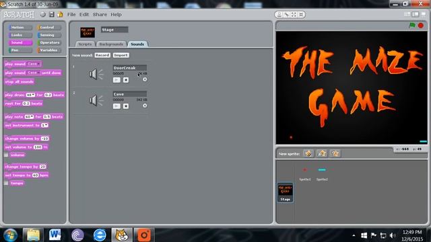The height and width of the screenshot is (242, 431).
Task: Click the share project icon by File
Action: click(60, 15)
